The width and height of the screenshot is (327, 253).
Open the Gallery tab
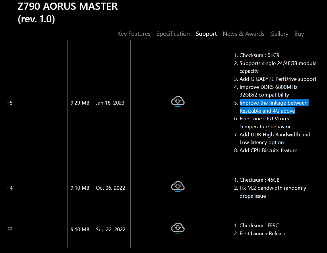(x=279, y=34)
